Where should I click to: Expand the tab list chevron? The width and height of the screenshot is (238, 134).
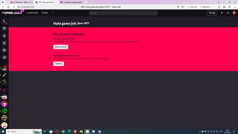(x=7, y=2)
